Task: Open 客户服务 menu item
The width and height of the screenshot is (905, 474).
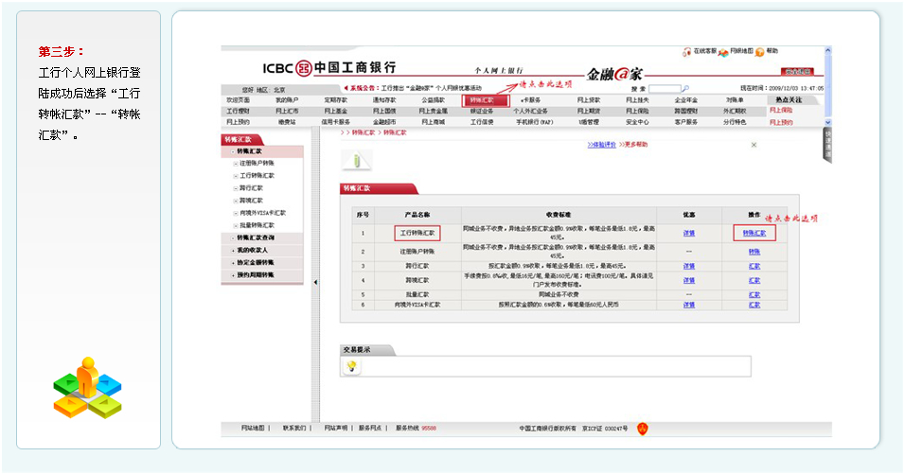Action: tap(686, 122)
